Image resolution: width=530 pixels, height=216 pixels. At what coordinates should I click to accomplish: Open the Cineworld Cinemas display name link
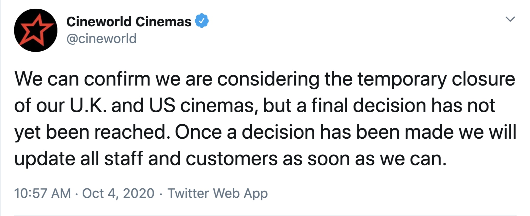click(x=129, y=21)
